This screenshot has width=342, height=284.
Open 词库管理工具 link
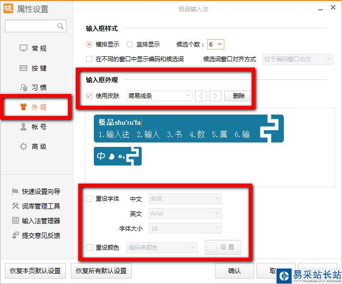pos(41,206)
